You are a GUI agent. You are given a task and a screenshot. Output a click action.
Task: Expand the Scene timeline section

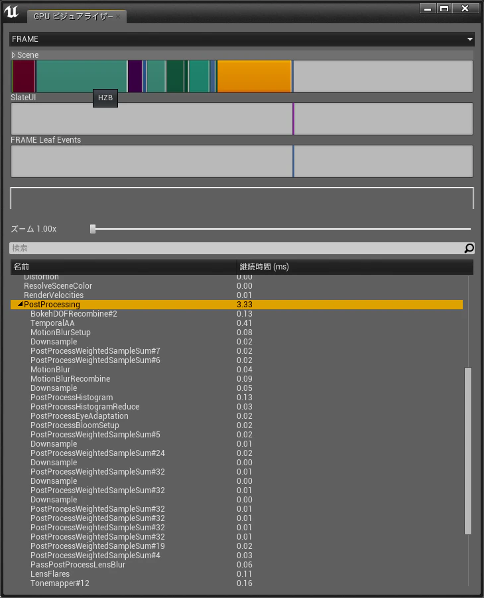click(13, 55)
